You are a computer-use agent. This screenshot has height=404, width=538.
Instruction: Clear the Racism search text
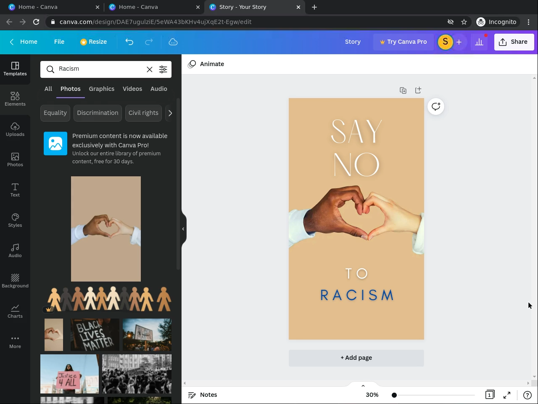click(x=149, y=69)
